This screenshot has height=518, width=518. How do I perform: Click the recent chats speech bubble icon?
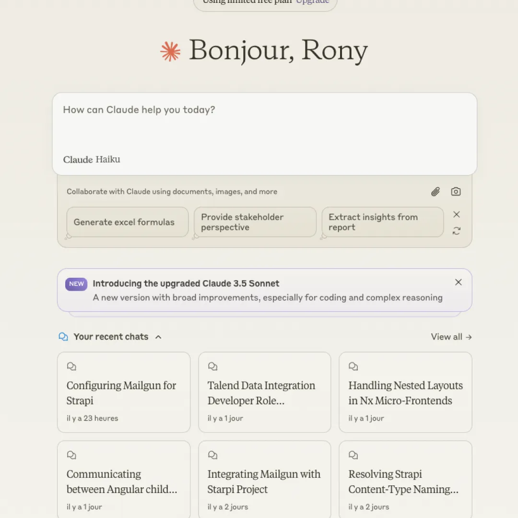click(63, 337)
